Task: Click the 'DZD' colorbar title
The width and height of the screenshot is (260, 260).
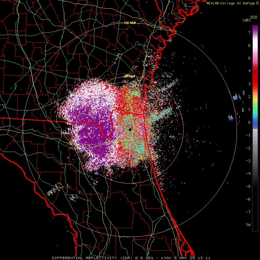Action: pos(254,17)
